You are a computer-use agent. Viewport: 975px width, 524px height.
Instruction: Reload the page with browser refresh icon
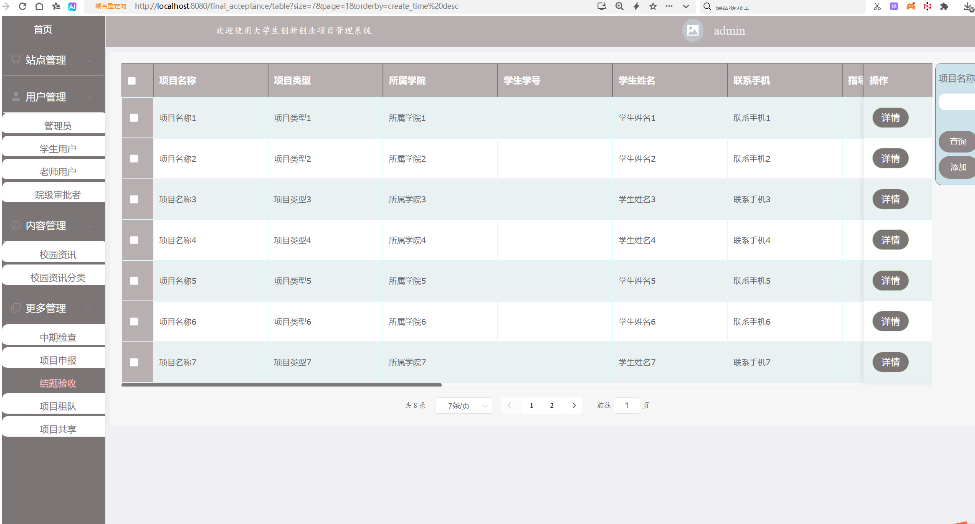pyautogui.click(x=23, y=6)
